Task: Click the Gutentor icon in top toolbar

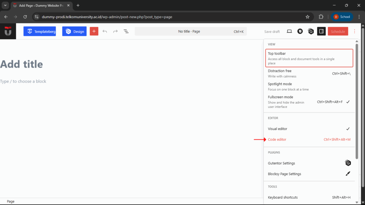Action: pos(311,31)
